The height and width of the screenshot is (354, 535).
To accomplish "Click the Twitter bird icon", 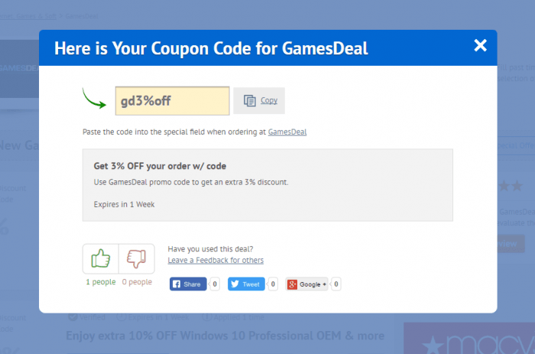I will point(235,284).
